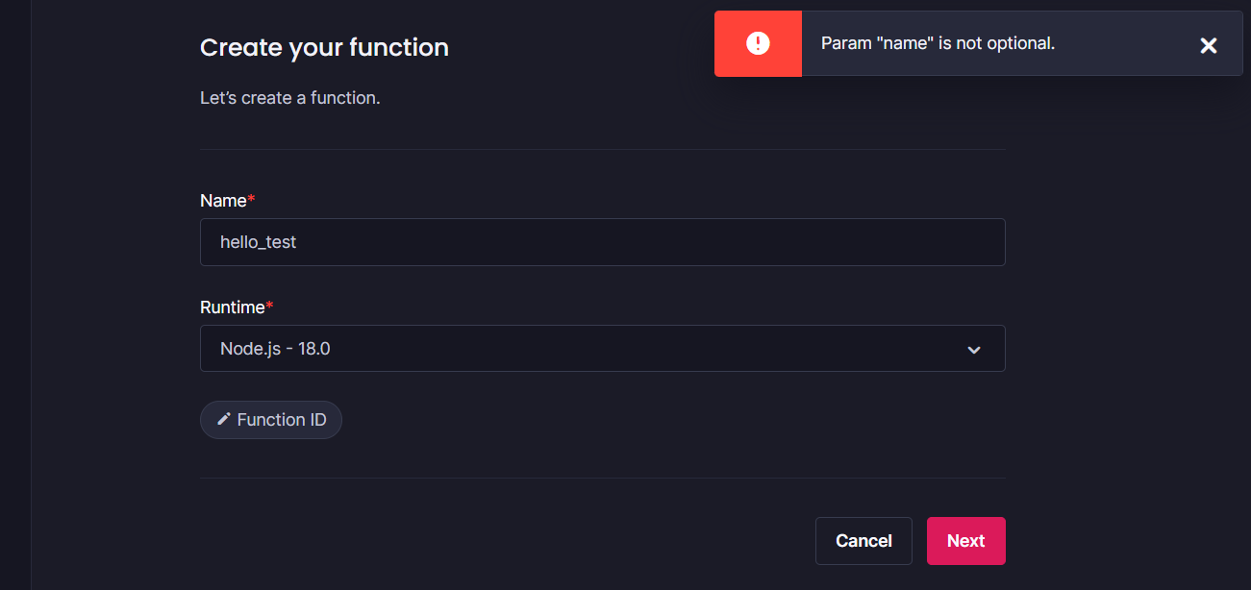Click the error message text in the toast
This screenshot has height=590, width=1251.
(x=938, y=43)
